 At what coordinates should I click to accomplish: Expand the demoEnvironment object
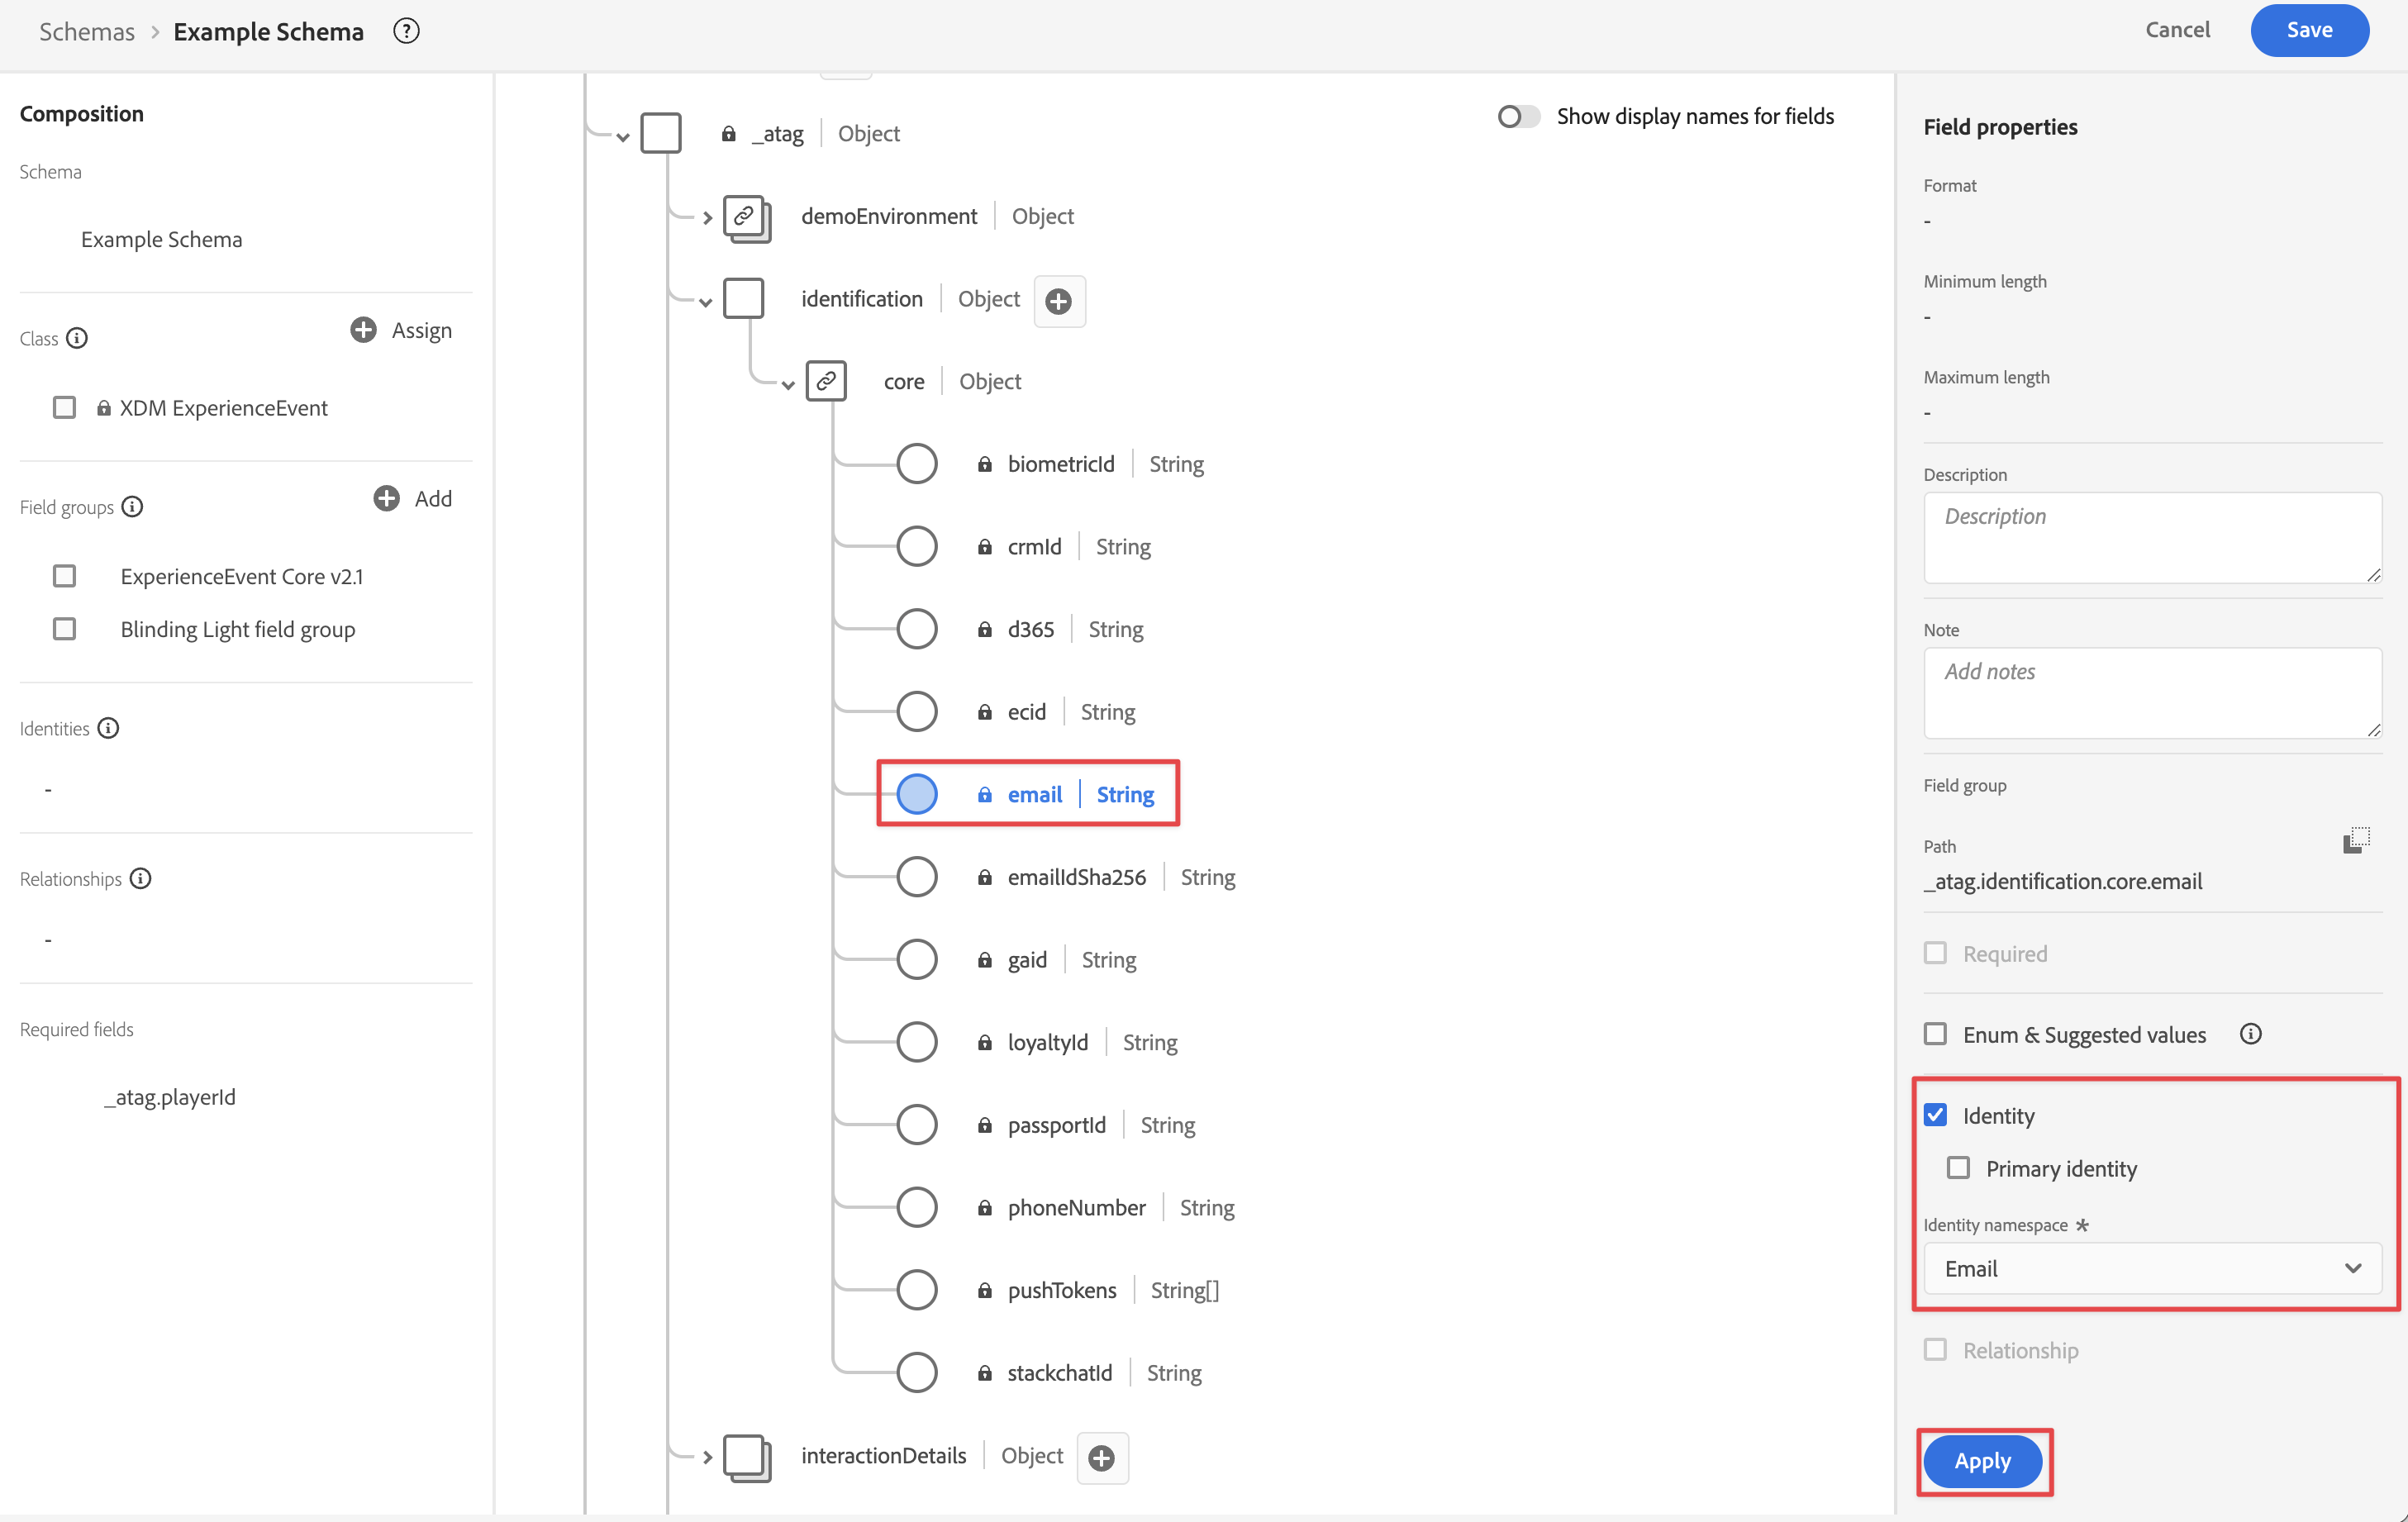[x=707, y=217]
